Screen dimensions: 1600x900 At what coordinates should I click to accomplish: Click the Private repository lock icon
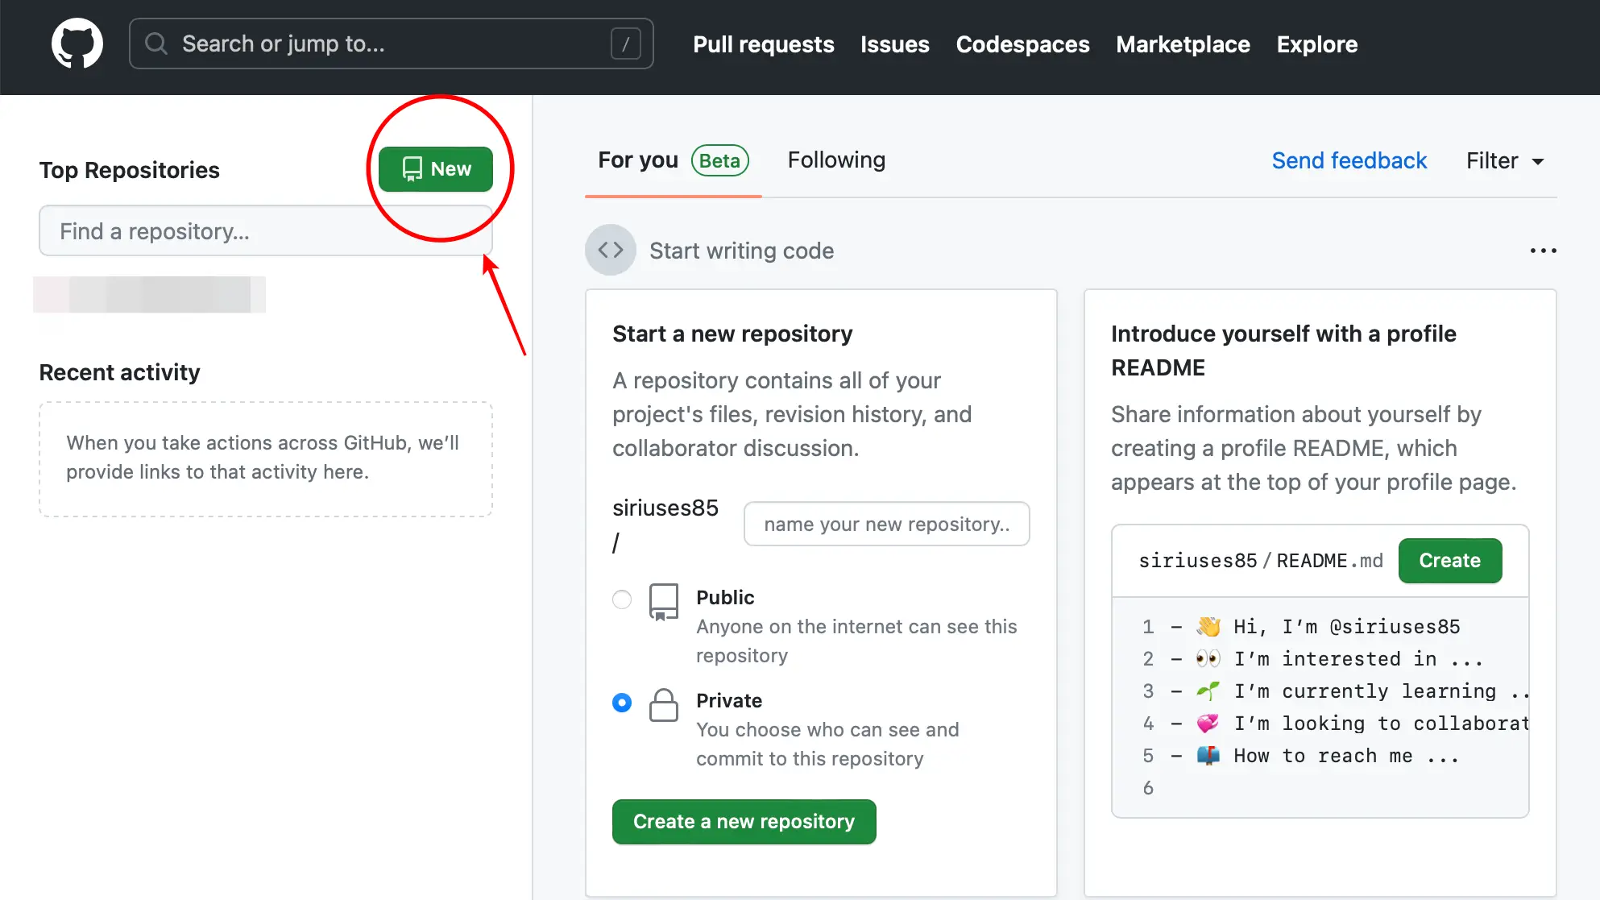pos(664,706)
